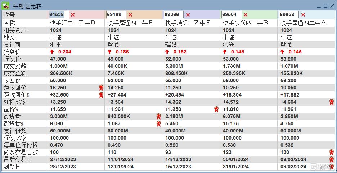The image size is (337, 173).
Task: Click the 每单位行使权 row label
Action: pyautogui.click(x=21, y=145)
